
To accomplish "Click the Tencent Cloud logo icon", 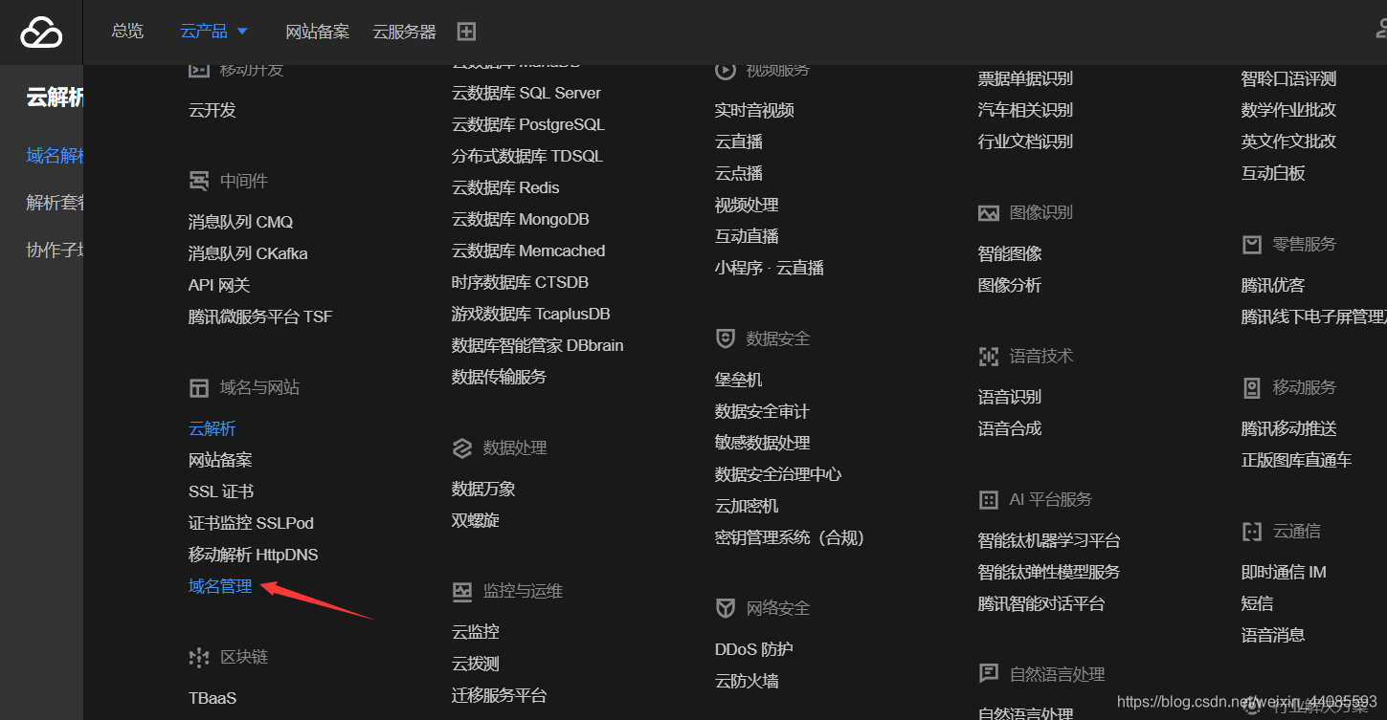I will pos(38,32).
